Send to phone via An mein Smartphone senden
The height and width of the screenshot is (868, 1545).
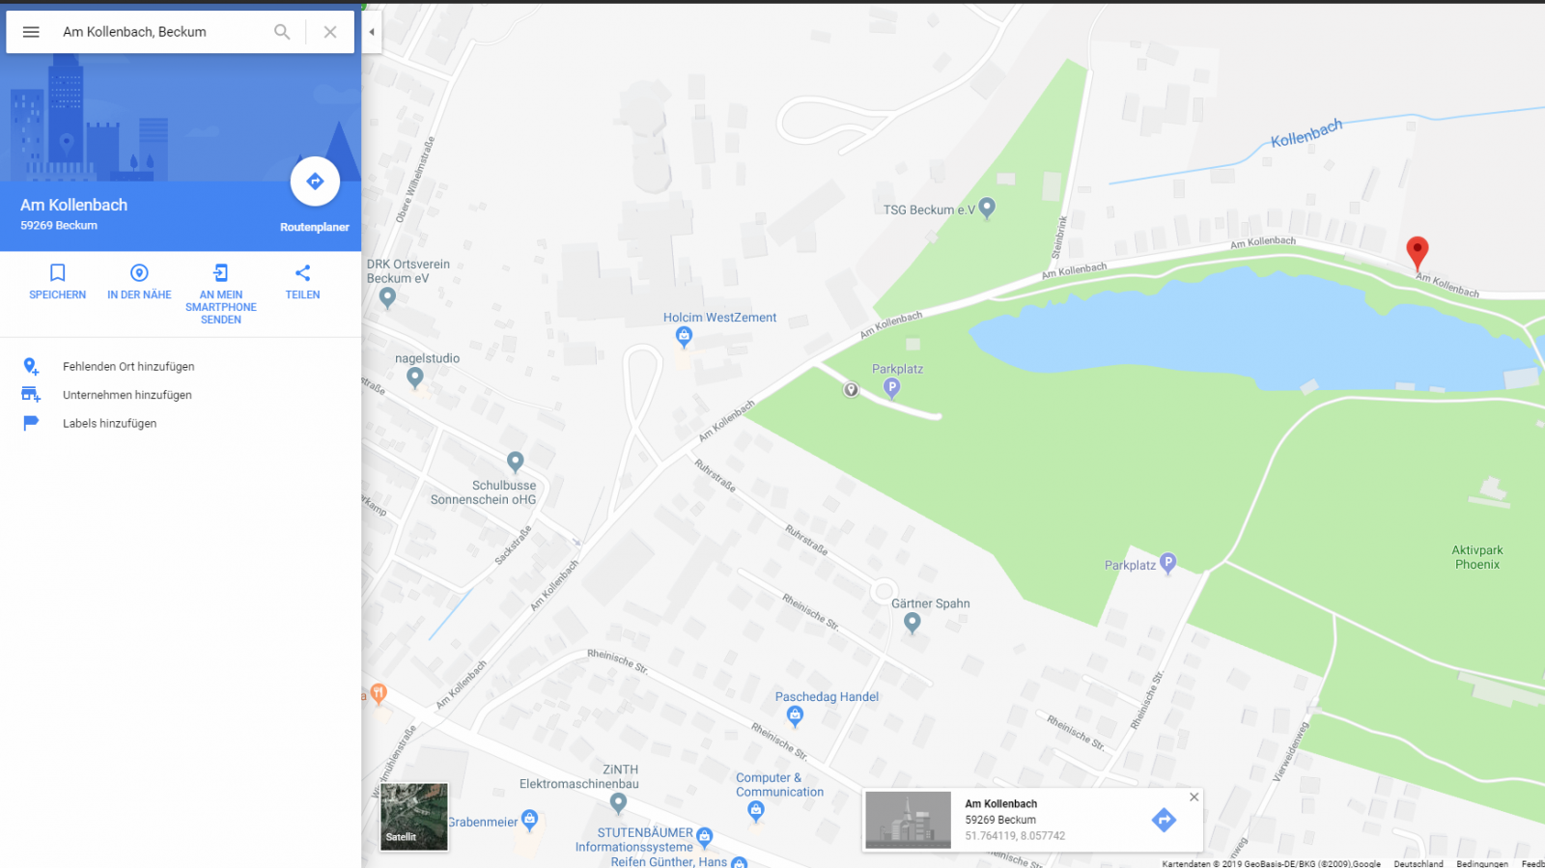[x=221, y=274]
